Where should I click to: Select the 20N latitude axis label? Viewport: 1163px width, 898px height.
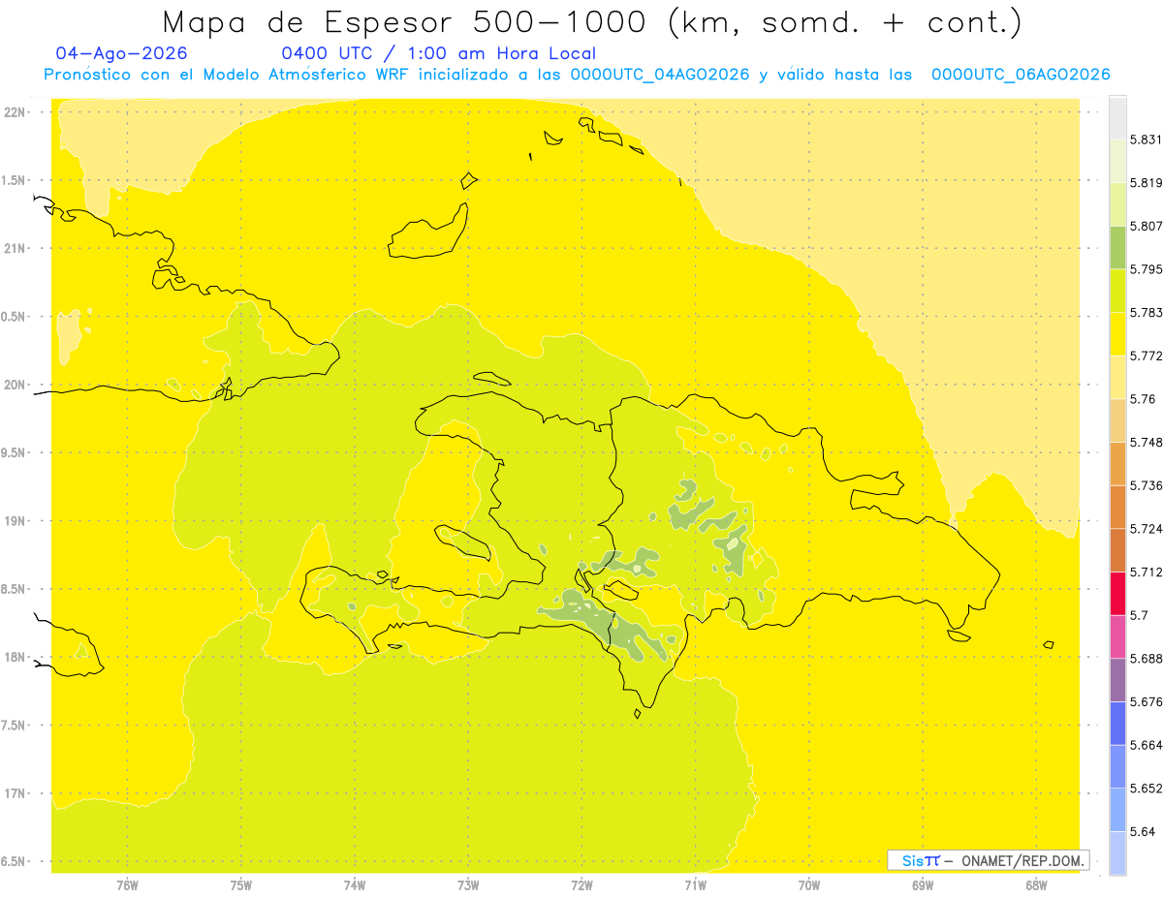[x=15, y=385]
